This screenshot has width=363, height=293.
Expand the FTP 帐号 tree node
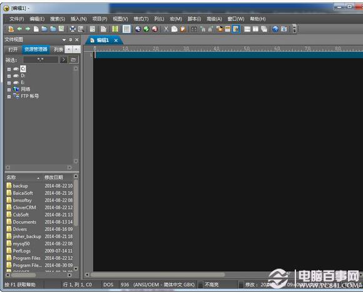click(x=9, y=96)
